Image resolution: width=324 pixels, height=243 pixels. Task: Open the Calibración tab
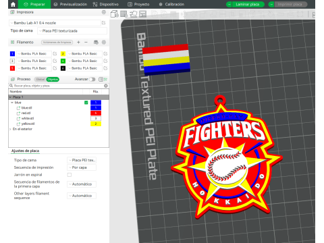coord(171,4)
